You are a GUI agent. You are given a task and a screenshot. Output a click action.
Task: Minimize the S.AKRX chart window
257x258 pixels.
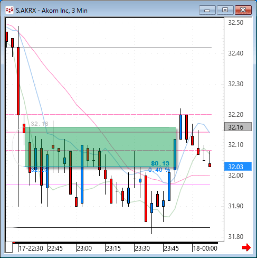(207, 10)
